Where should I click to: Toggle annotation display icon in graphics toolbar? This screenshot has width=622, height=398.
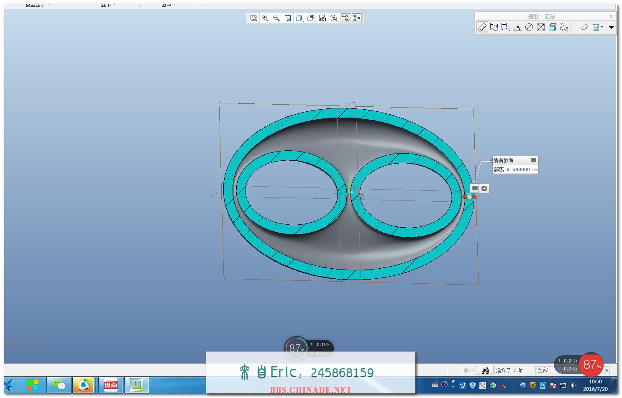point(345,18)
